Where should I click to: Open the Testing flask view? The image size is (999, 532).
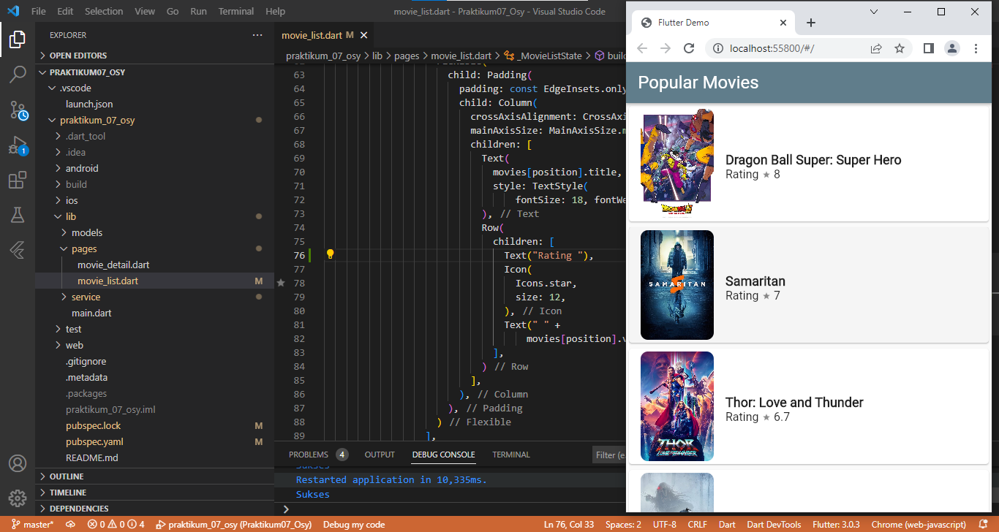point(18,215)
